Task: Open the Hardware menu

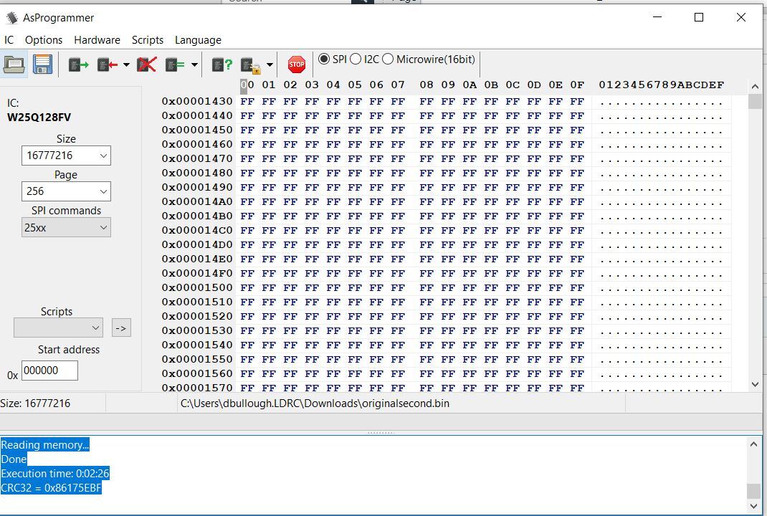Action: [x=97, y=40]
